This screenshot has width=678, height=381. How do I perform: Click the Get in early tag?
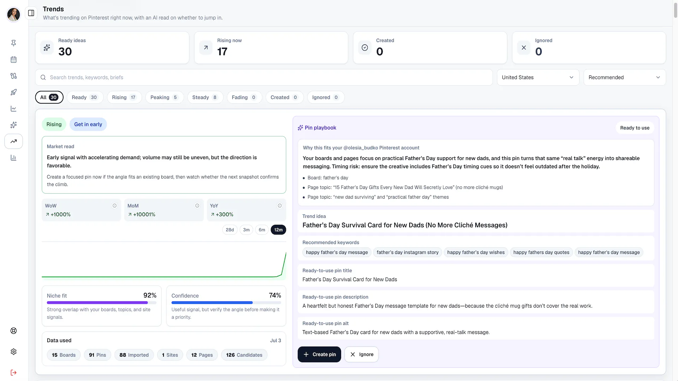tap(88, 125)
